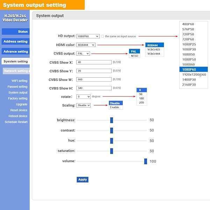Image resolution: width=210 pixels, height=210 pixels.
Task: Click the brightness slider handle
Action: (112, 120)
